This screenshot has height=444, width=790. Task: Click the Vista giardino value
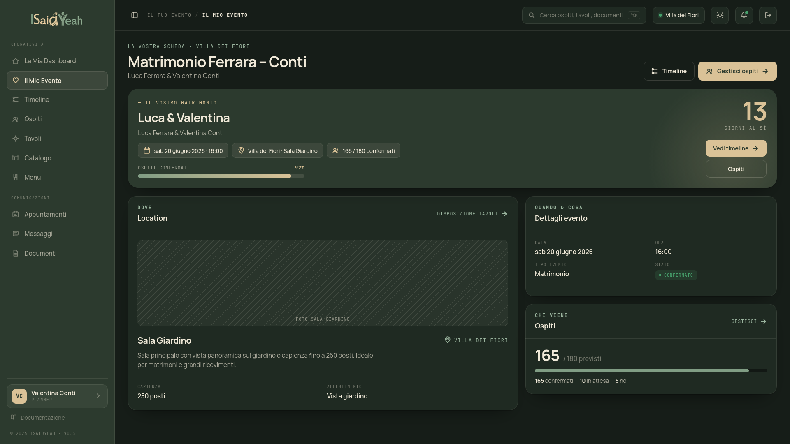tap(347, 396)
